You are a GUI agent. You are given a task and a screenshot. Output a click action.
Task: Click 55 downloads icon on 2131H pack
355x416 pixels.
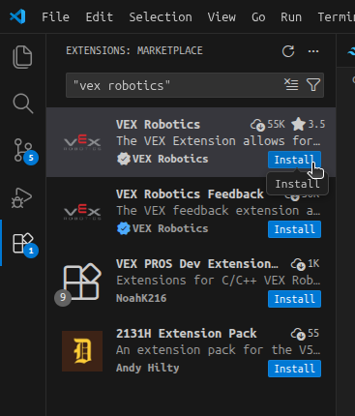(x=298, y=334)
